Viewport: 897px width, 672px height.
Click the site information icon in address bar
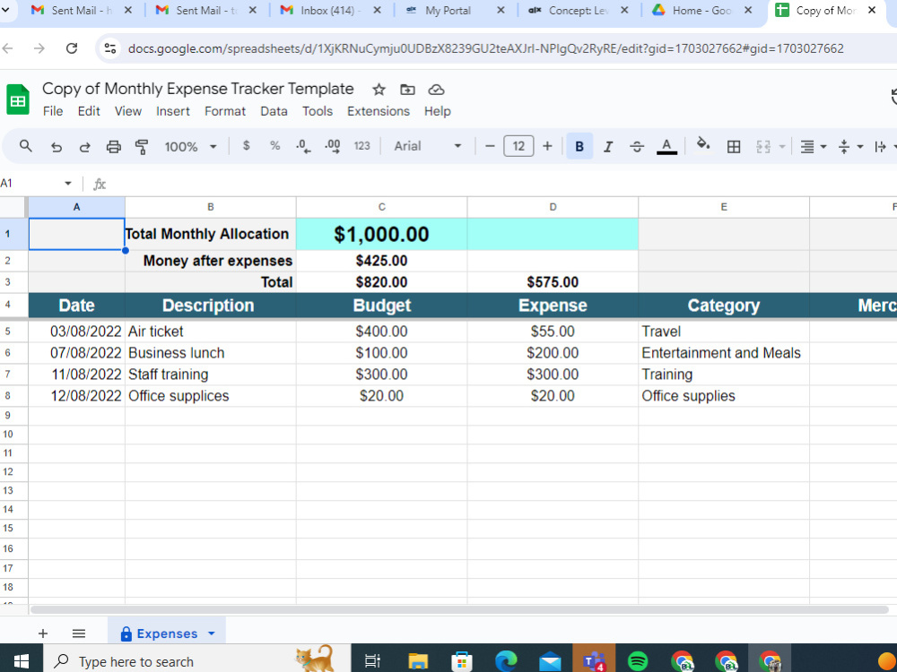[x=109, y=48]
